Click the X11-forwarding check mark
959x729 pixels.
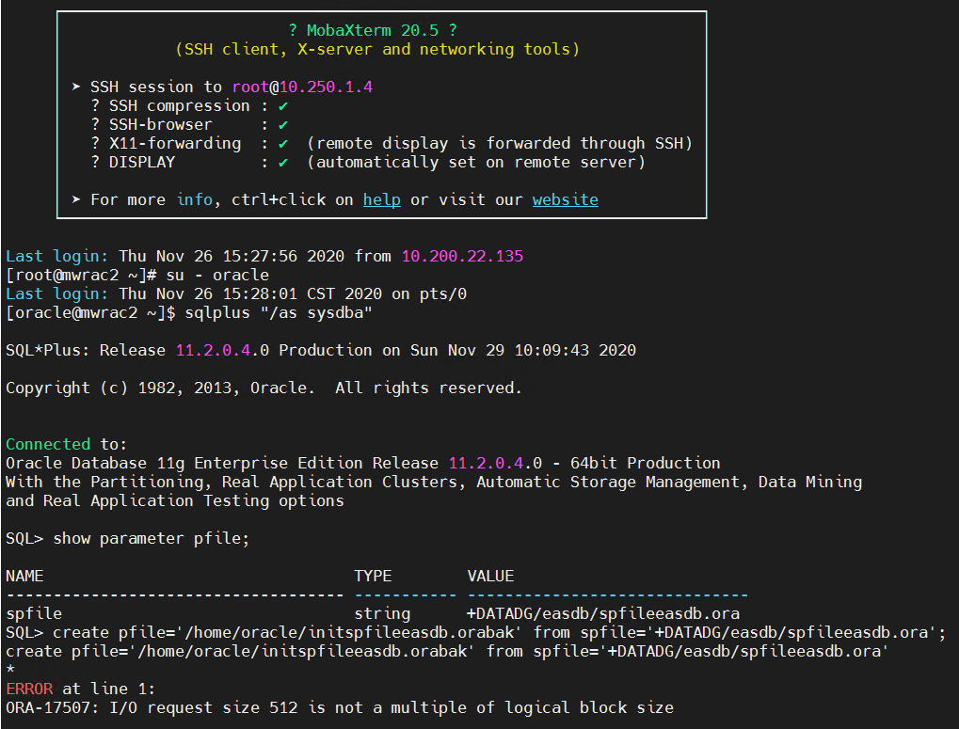pos(283,144)
